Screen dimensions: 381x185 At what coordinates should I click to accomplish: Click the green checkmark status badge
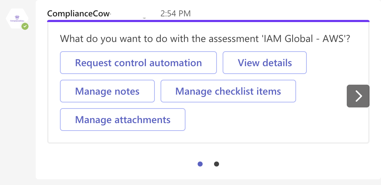coord(25,26)
